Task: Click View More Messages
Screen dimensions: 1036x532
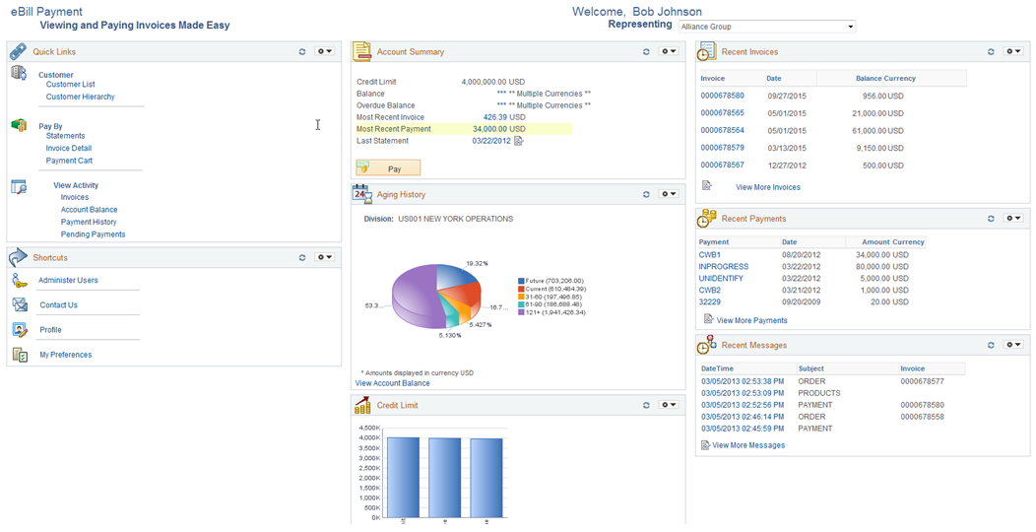Action: tap(748, 445)
